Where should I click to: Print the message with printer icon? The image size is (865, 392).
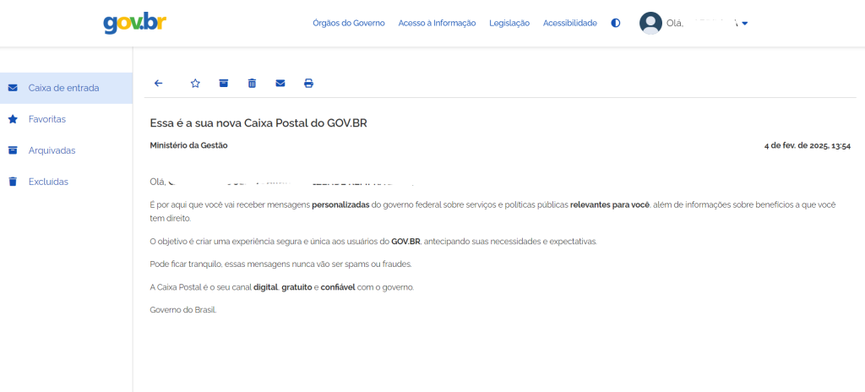point(309,84)
